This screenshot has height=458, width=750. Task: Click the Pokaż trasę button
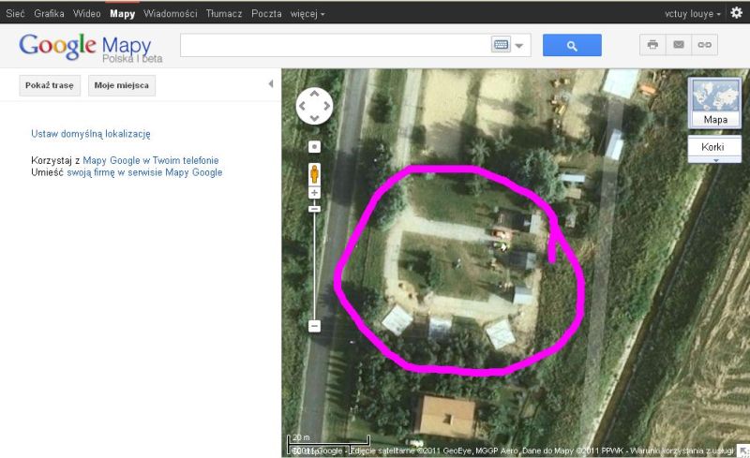click(50, 85)
